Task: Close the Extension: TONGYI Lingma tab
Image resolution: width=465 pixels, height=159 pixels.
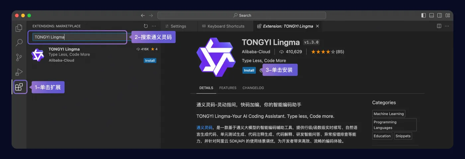Action: coord(317,26)
